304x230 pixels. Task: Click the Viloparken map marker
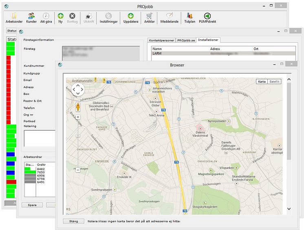[236, 168]
